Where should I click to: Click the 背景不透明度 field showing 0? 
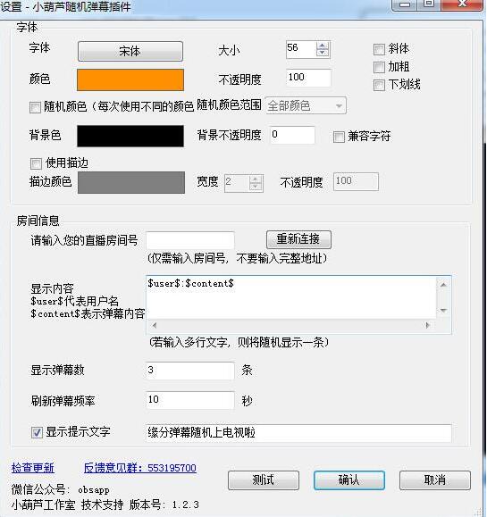[x=292, y=135]
